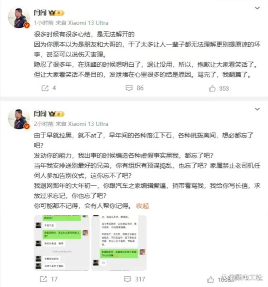The width and height of the screenshot is (268, 287).
Task: Click the repost icon showing 17
Action: point(43,279)
